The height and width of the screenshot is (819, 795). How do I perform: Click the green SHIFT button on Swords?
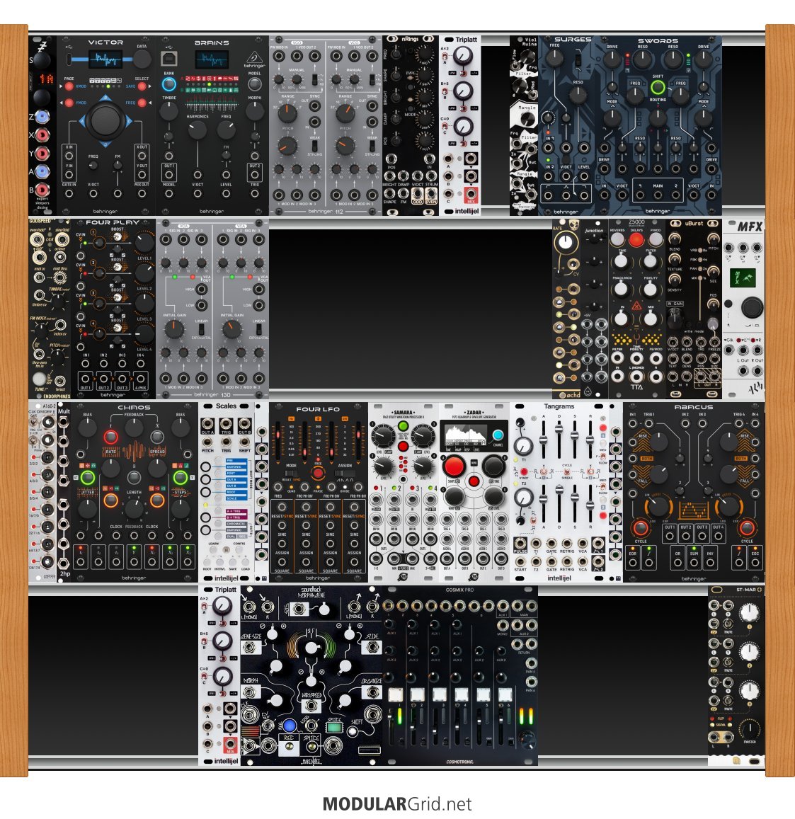[658, 87]
